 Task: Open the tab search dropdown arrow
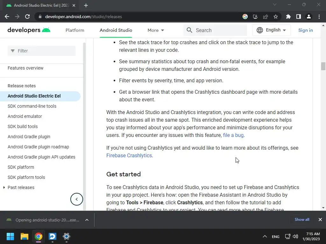point(275,4)
